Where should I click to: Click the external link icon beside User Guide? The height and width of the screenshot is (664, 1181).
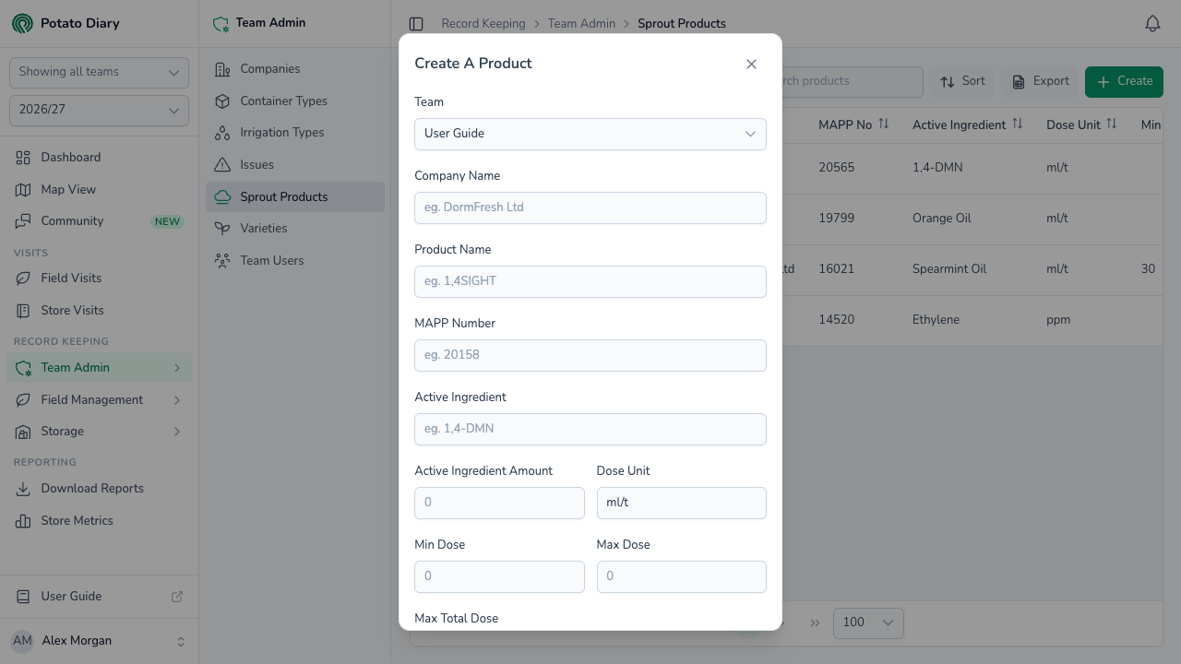pos(177,597)
